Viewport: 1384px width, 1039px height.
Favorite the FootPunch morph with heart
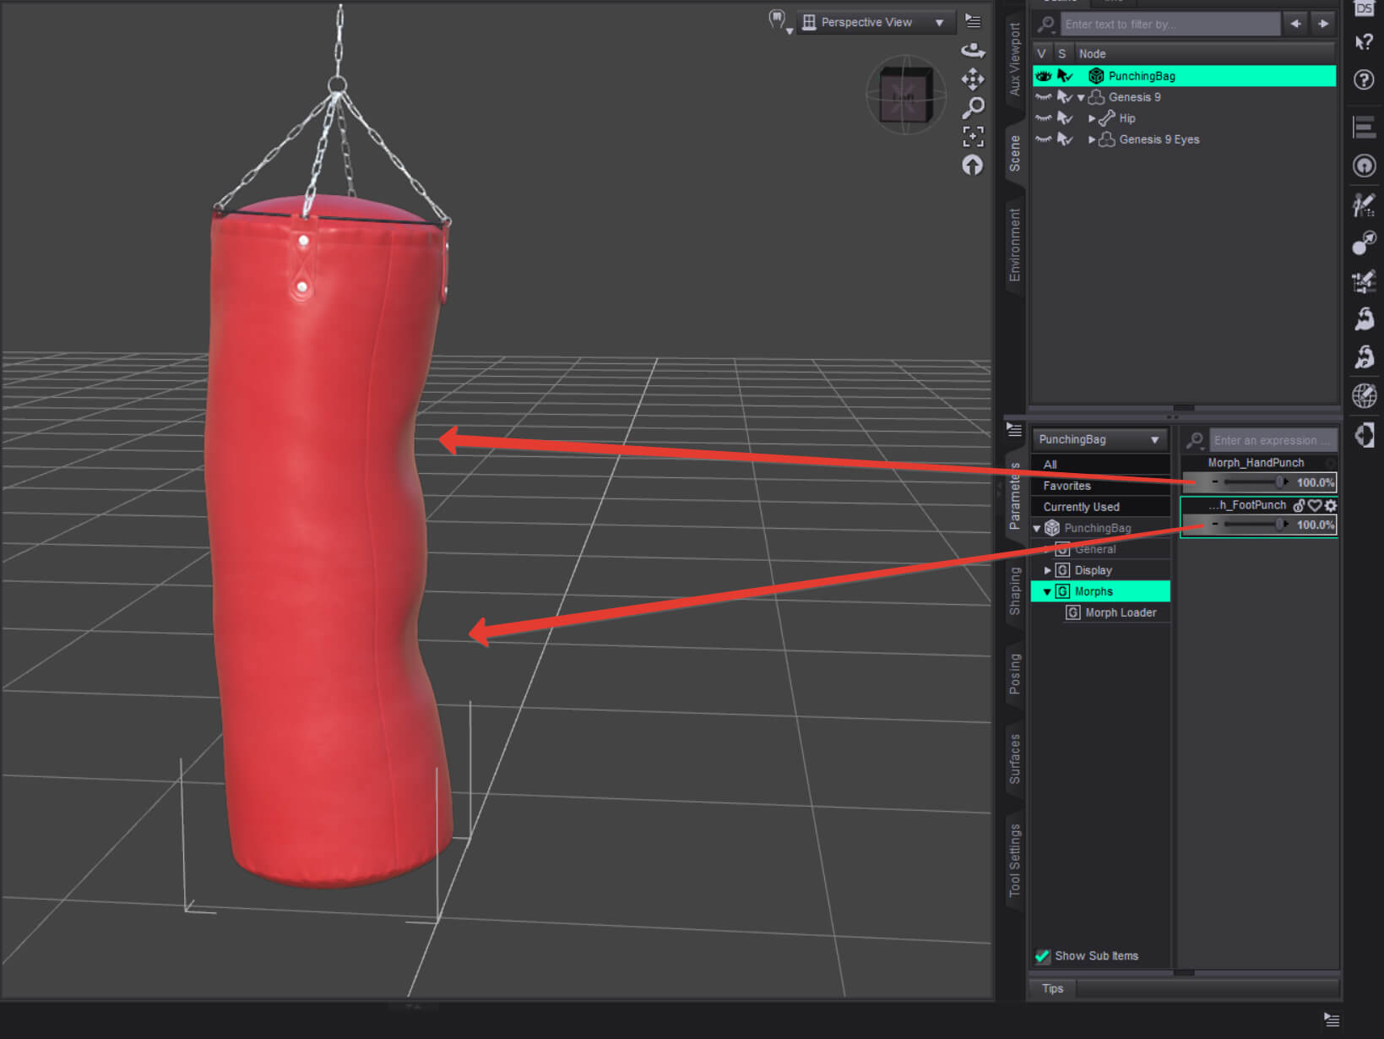click(x=1315, y=505)
